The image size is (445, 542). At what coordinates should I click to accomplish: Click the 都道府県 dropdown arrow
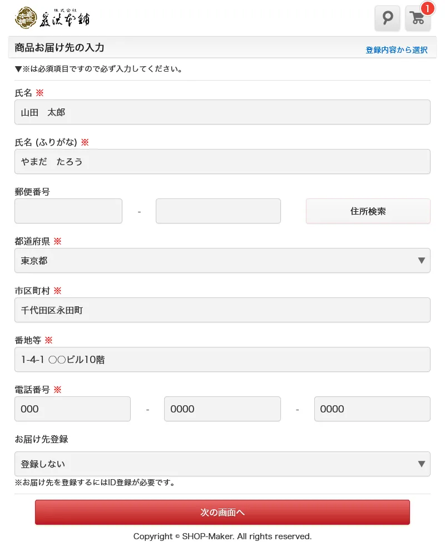pos(421,260)
